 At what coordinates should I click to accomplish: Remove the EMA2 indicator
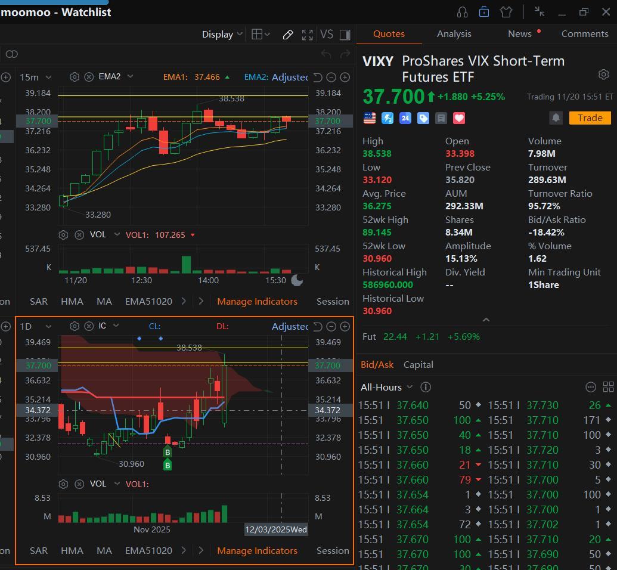coord(89,77)
